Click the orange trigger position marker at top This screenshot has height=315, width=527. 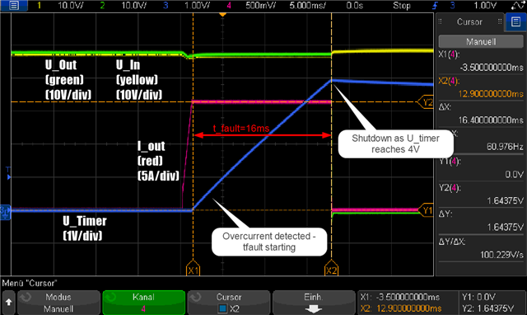222,15
